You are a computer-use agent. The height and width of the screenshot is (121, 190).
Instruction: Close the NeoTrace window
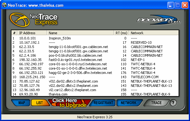pos(185,5)
